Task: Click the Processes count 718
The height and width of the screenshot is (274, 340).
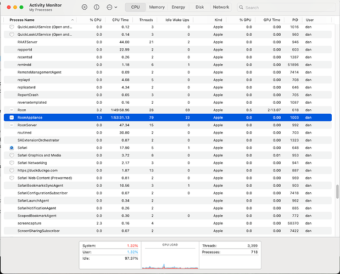Action: [x=254, y=252]
